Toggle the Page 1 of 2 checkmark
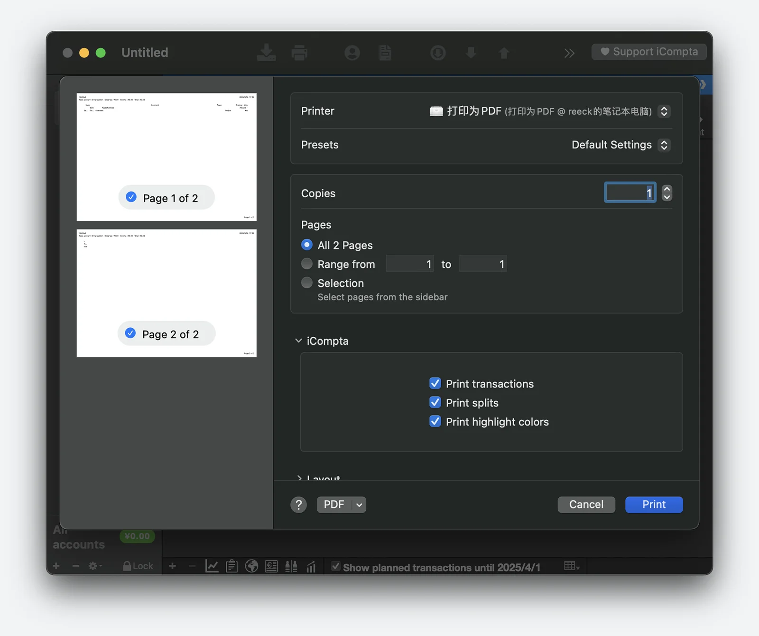The image size is (759, 636). coord(131,197)
